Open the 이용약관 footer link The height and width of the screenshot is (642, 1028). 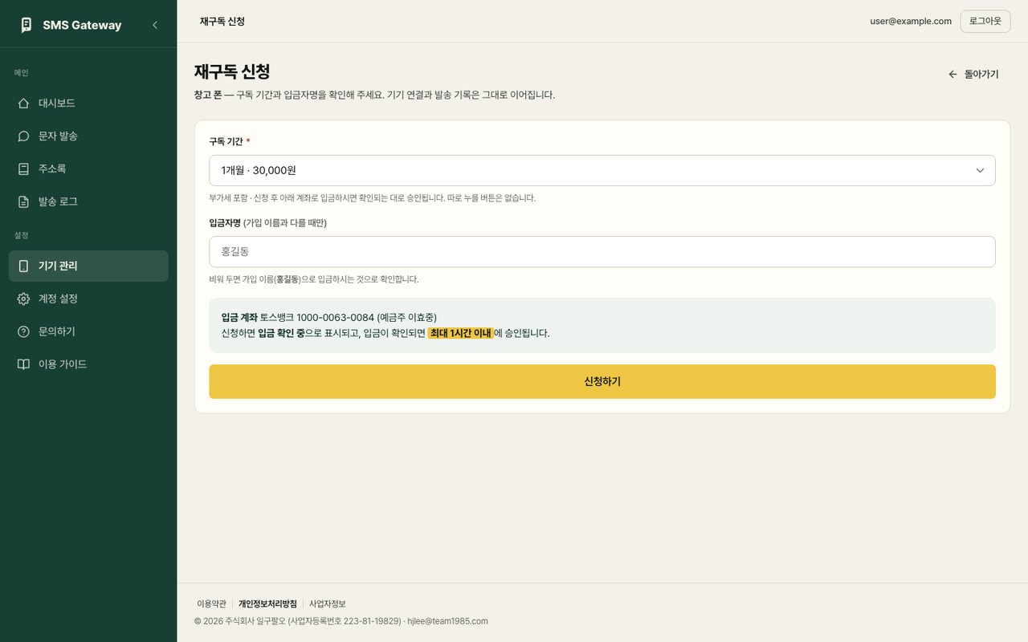[211, 603]
